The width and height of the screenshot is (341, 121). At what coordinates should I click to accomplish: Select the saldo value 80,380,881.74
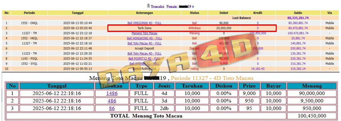(x=298, y=23)
